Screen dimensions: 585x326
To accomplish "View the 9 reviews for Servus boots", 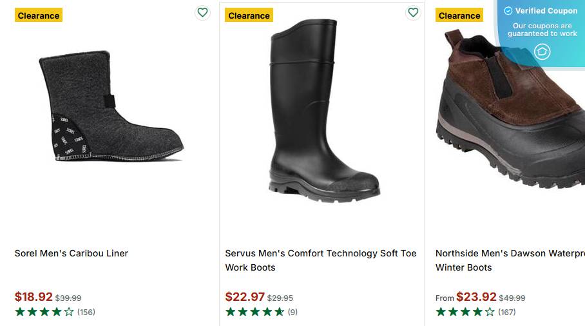I will pos(292,312).
